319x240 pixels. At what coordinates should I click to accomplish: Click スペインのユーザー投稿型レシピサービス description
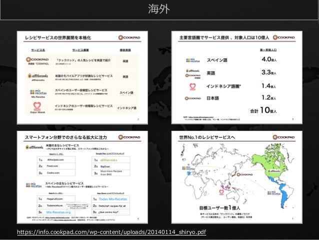pos(81,90)
